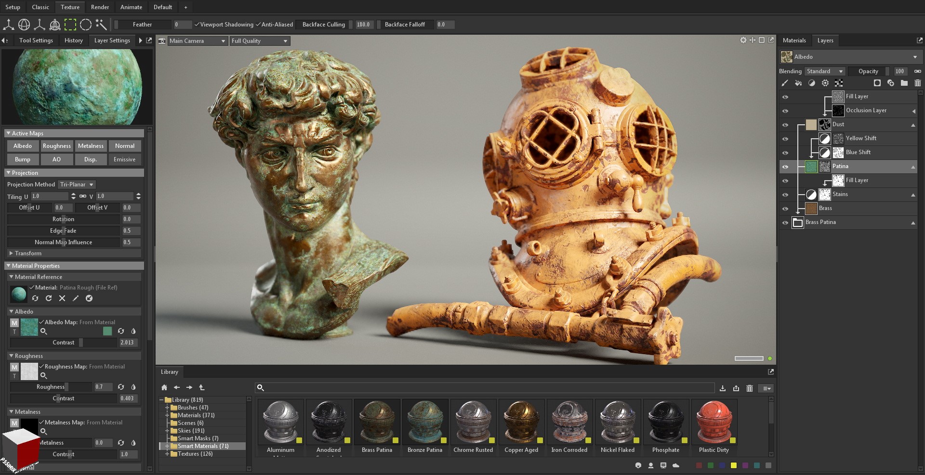Toggle Albedo Map From Material checkbox

41,322
